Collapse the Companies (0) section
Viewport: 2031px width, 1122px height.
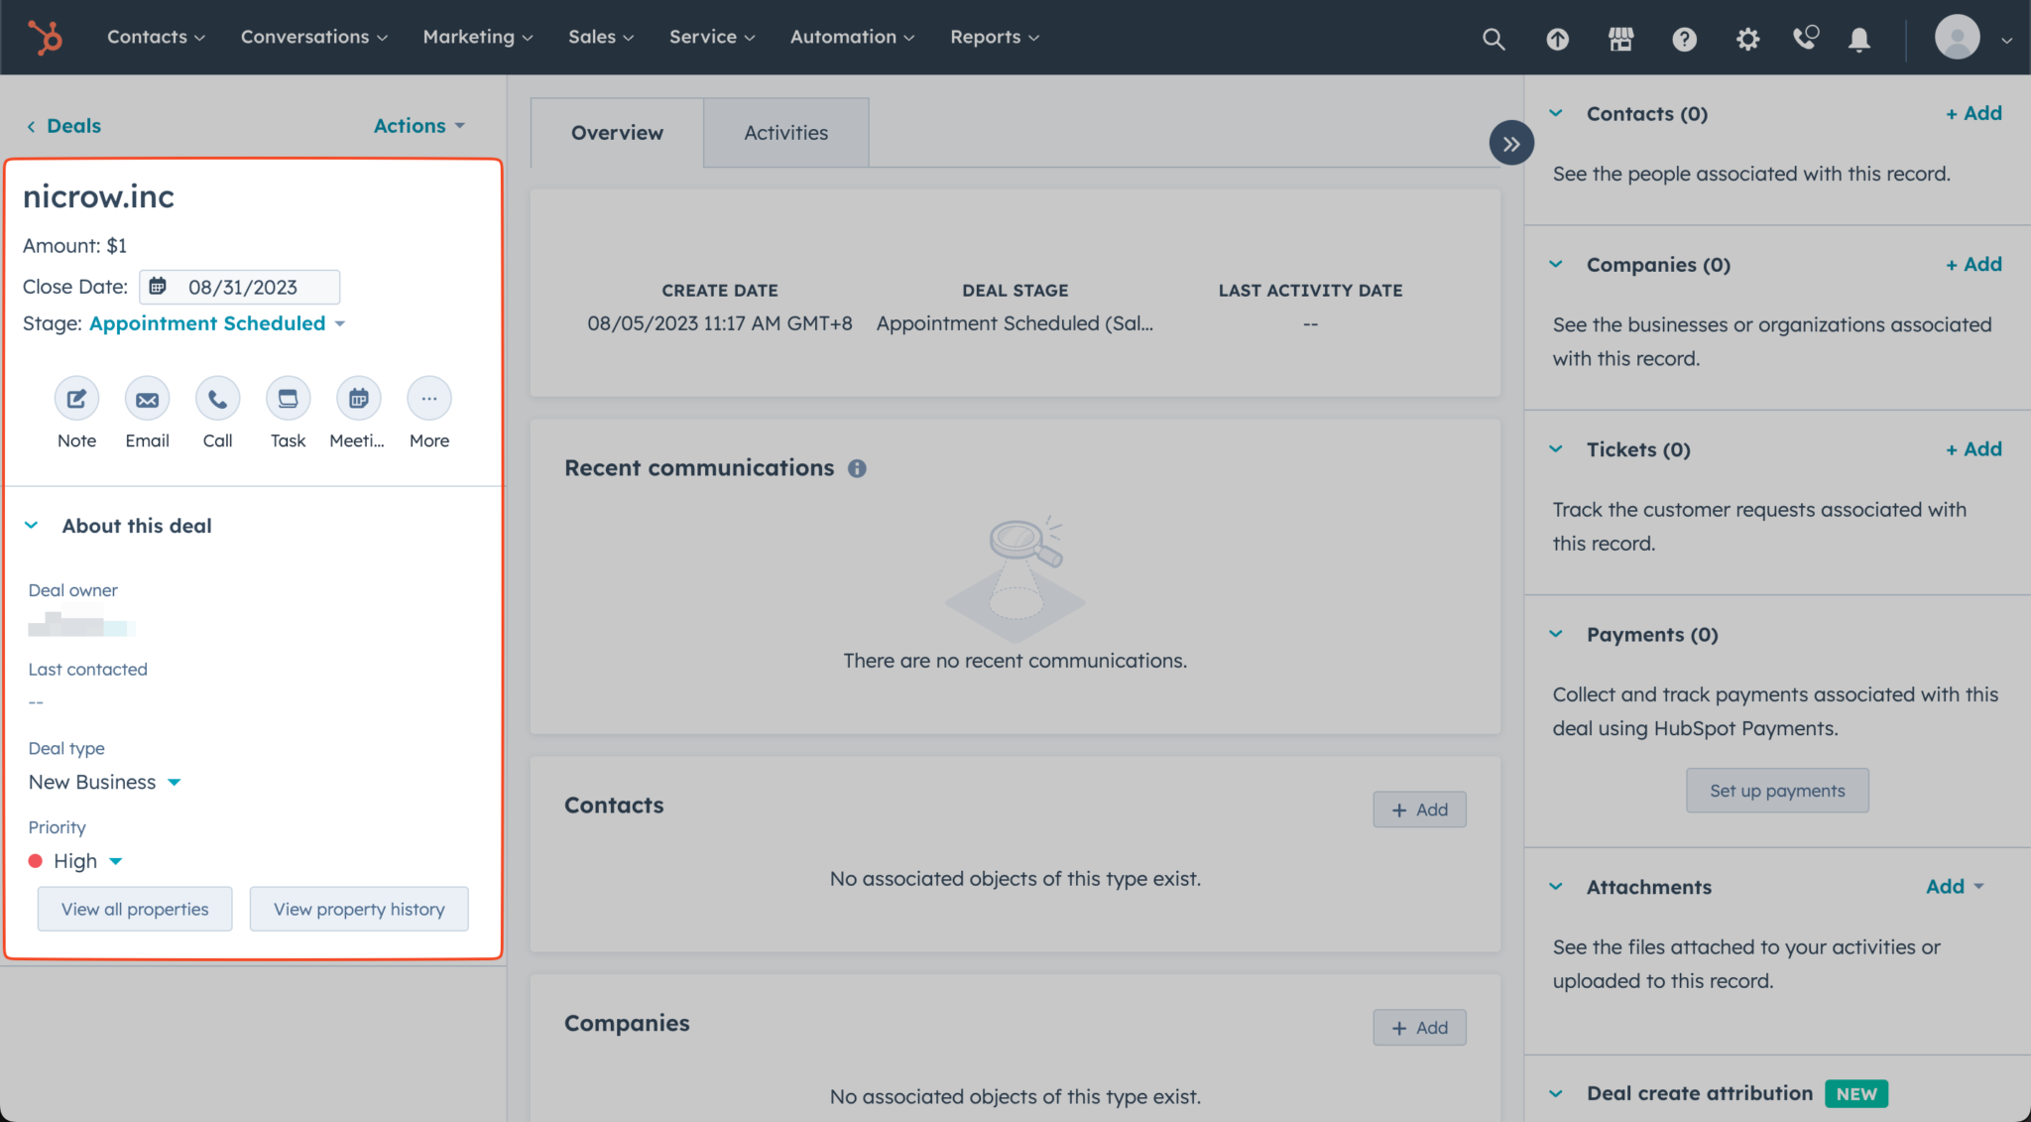(x=1554, y=264)
